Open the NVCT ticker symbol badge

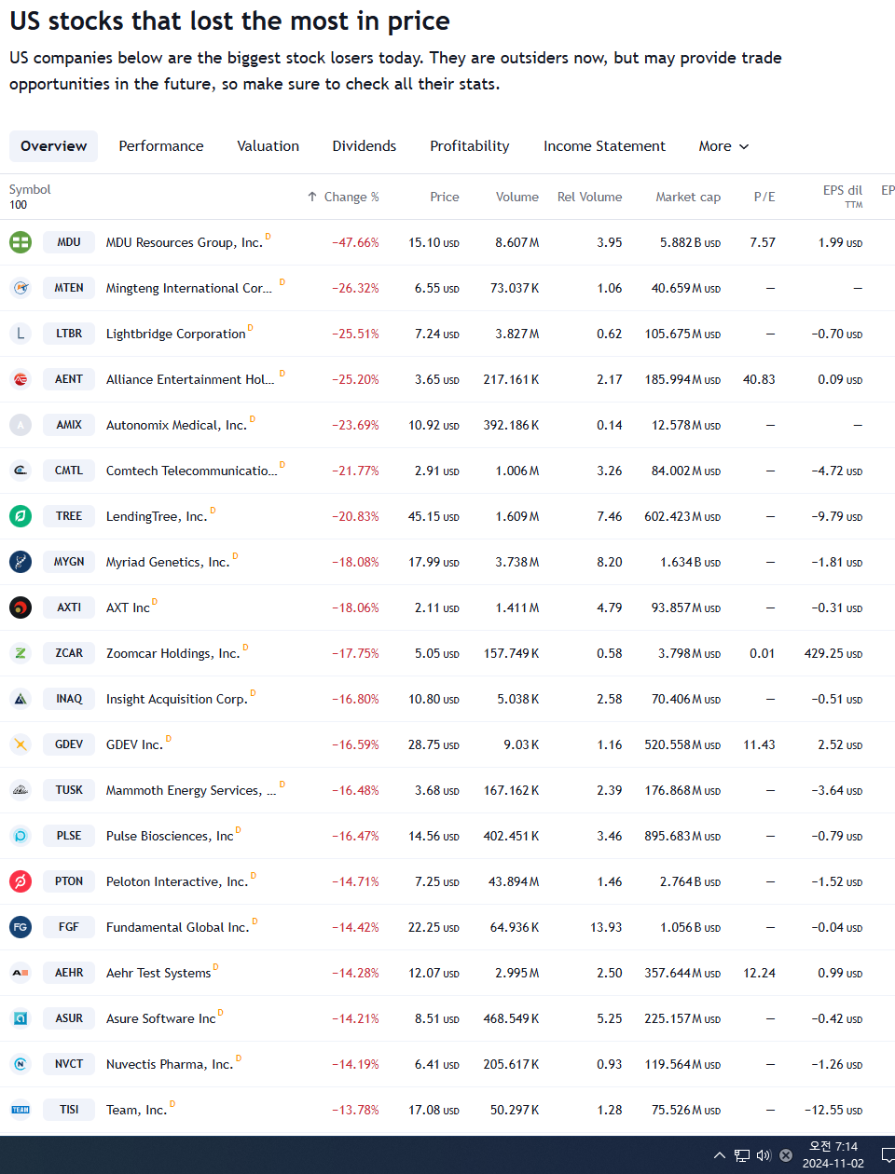coord(69,1064)
